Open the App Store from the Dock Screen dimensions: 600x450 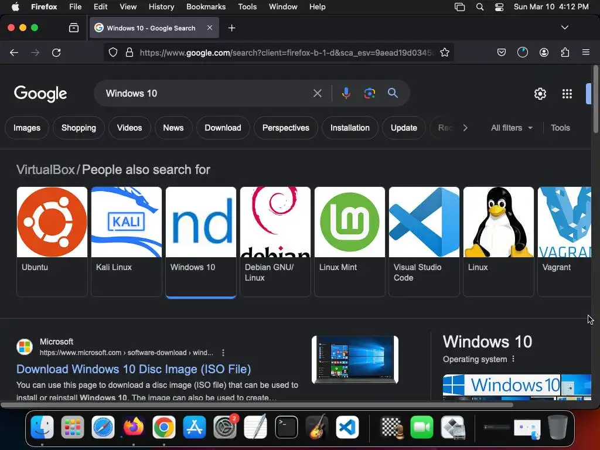(x=195, y=427)
